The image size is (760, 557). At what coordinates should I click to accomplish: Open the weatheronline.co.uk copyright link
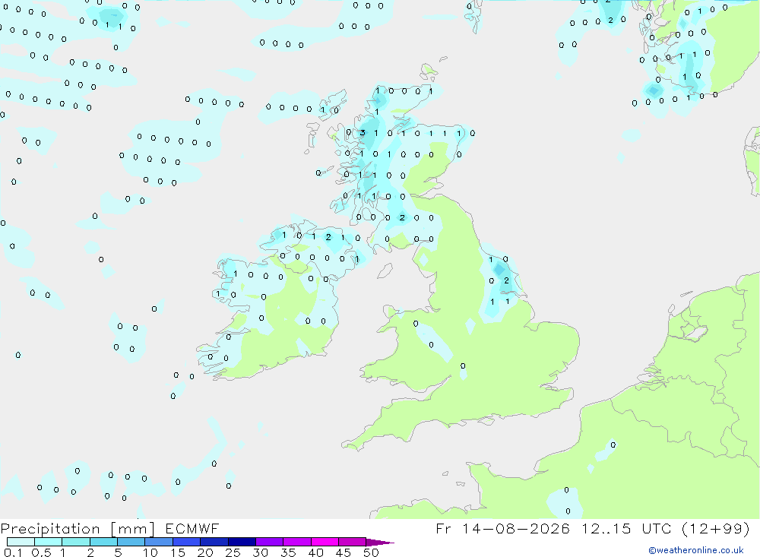coord(695,550)
